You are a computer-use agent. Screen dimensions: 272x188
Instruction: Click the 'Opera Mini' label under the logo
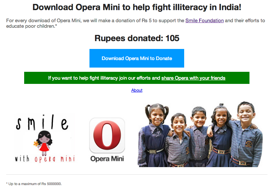(x=107, y=159)
